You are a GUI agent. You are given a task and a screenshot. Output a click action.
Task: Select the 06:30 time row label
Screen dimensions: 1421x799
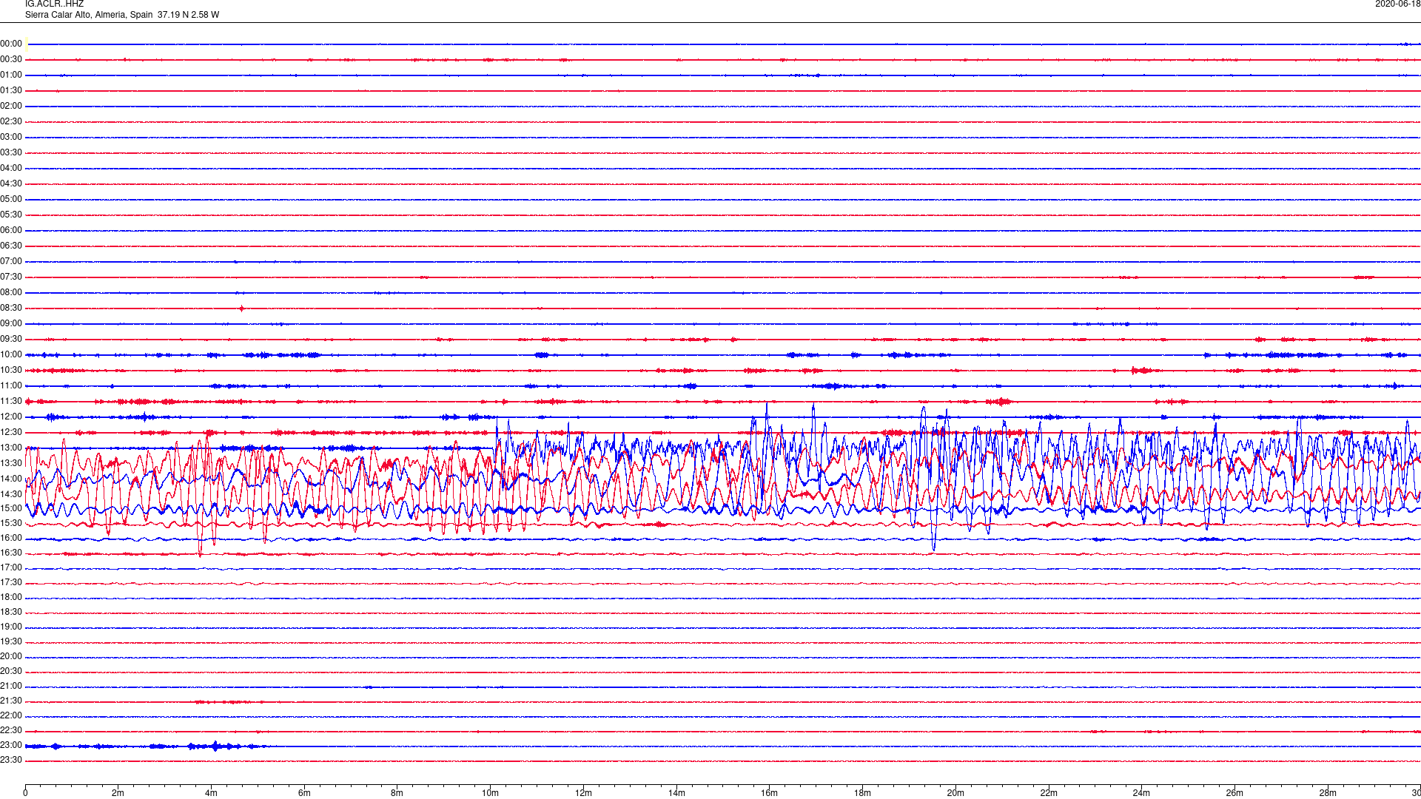point(11,246)
